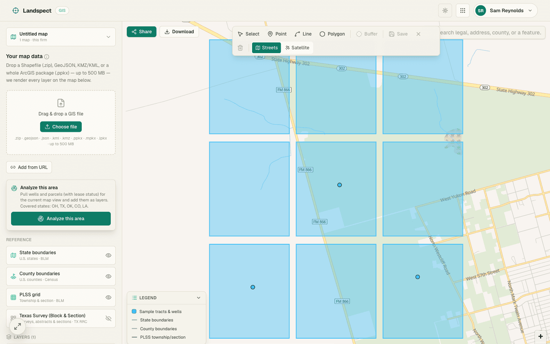Click the Choose file button
The image size is (550, 344).
point(61,127)
